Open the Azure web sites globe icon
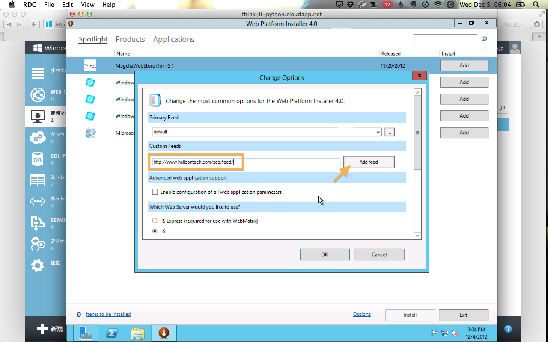 coord(38,94)
